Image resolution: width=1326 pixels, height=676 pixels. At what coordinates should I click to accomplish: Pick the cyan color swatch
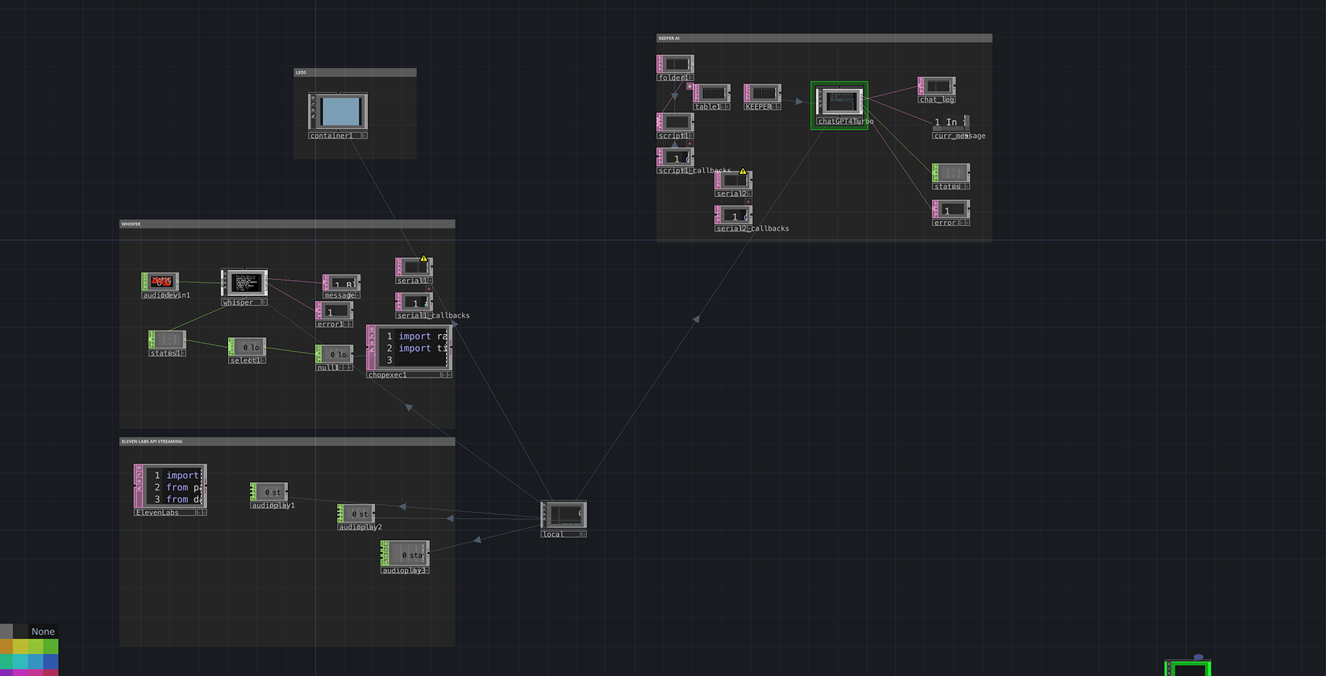pos(21,662)
